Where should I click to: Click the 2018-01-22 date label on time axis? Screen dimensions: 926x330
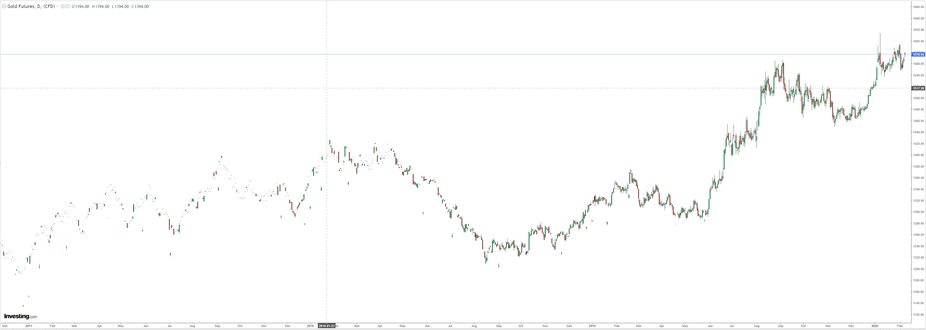click(326, 326)
